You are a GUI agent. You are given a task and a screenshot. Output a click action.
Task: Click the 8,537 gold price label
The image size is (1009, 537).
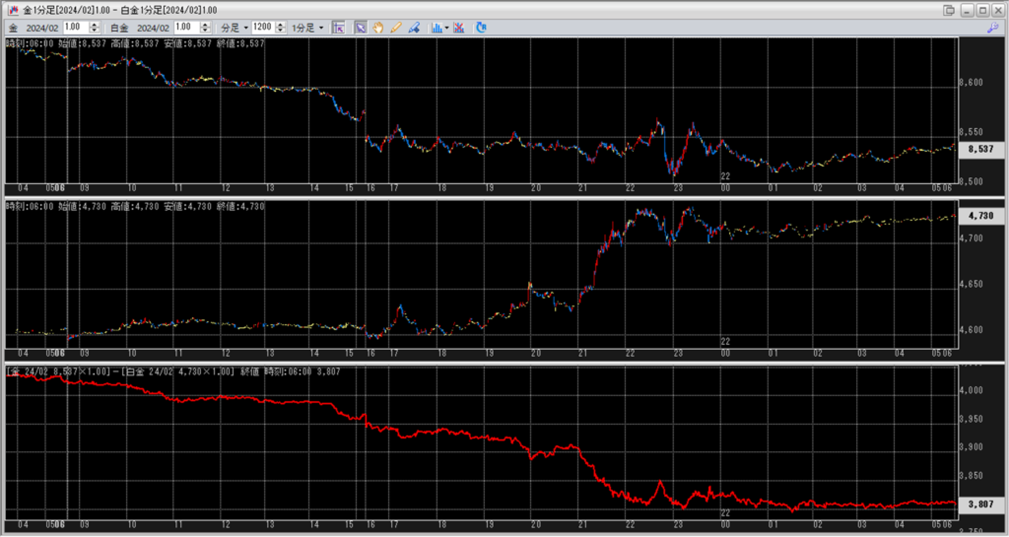pyautogui.click(x=980, y=150)
